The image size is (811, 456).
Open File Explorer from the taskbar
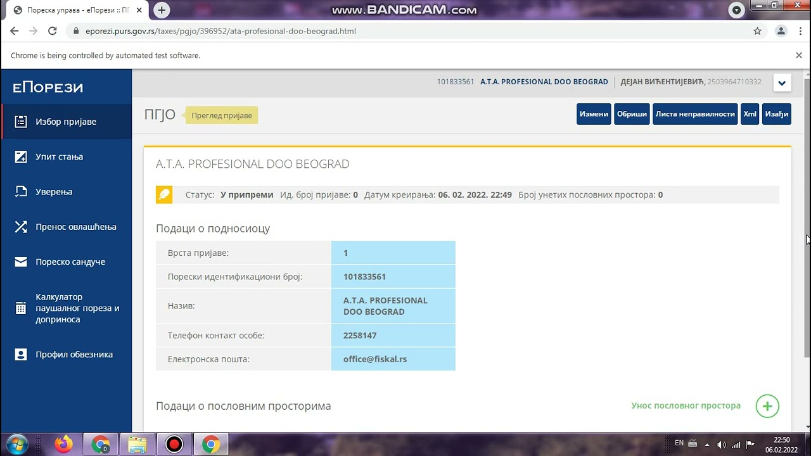pyautogui.click(x=137, y=444)
